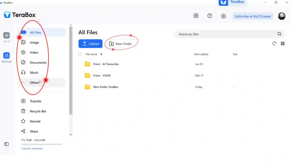This screenshot has width=291, height=163.
Task: Click the Others three-dots icon
Action: 23,82
